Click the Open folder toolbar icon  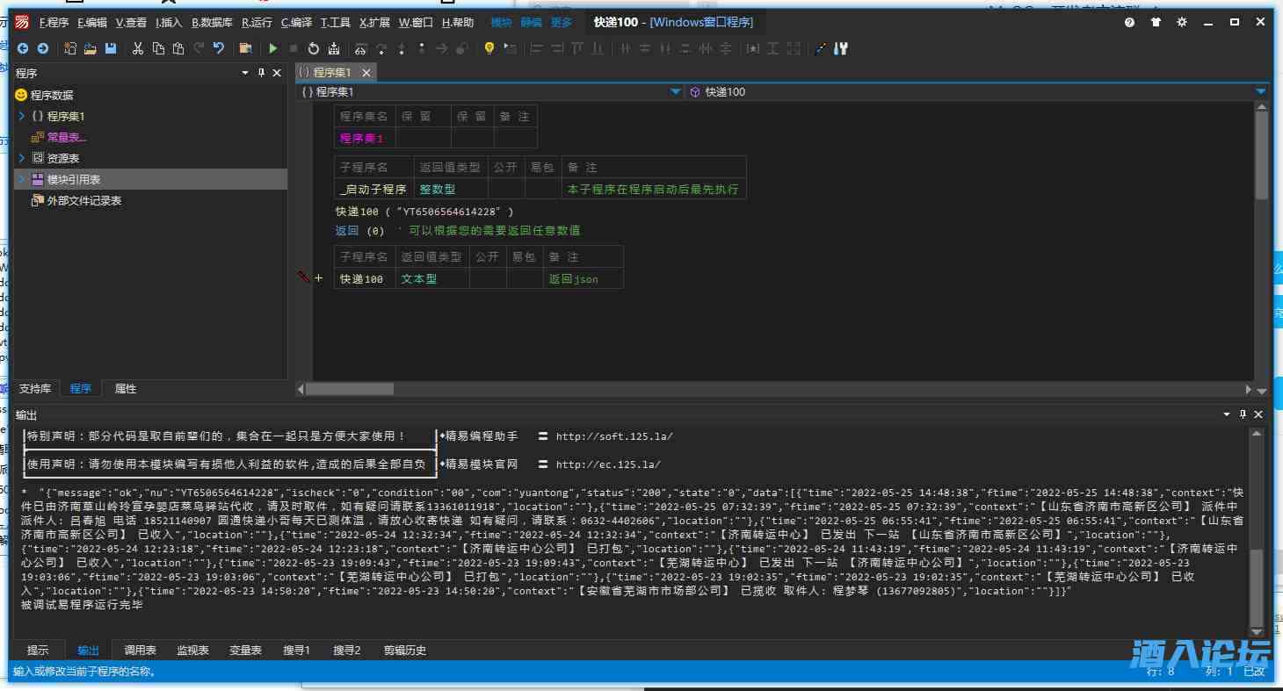coord(90,49)
